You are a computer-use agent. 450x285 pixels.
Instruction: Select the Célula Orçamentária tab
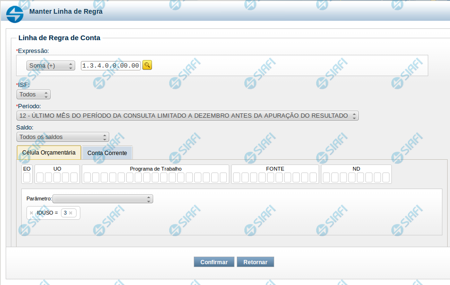click(x=49, y=153)
